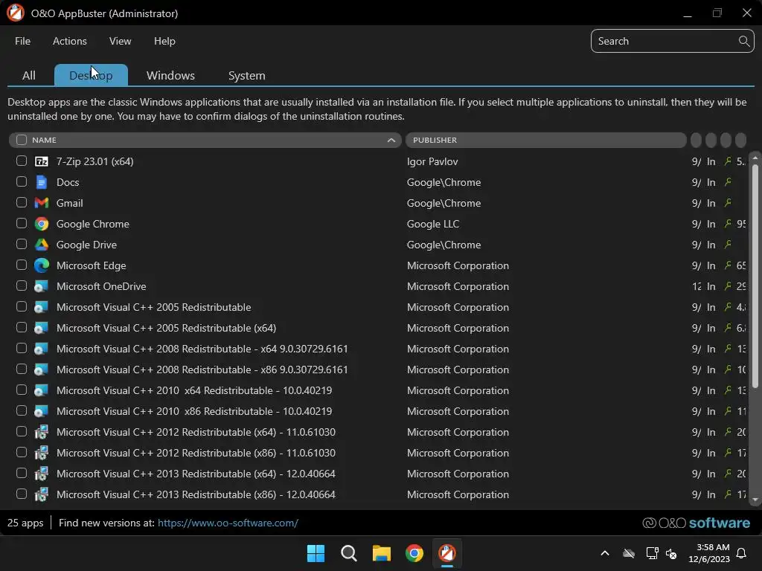Open taskbar Search
Image resolution: width=762 pixels, height=571 pixels.
349,553
